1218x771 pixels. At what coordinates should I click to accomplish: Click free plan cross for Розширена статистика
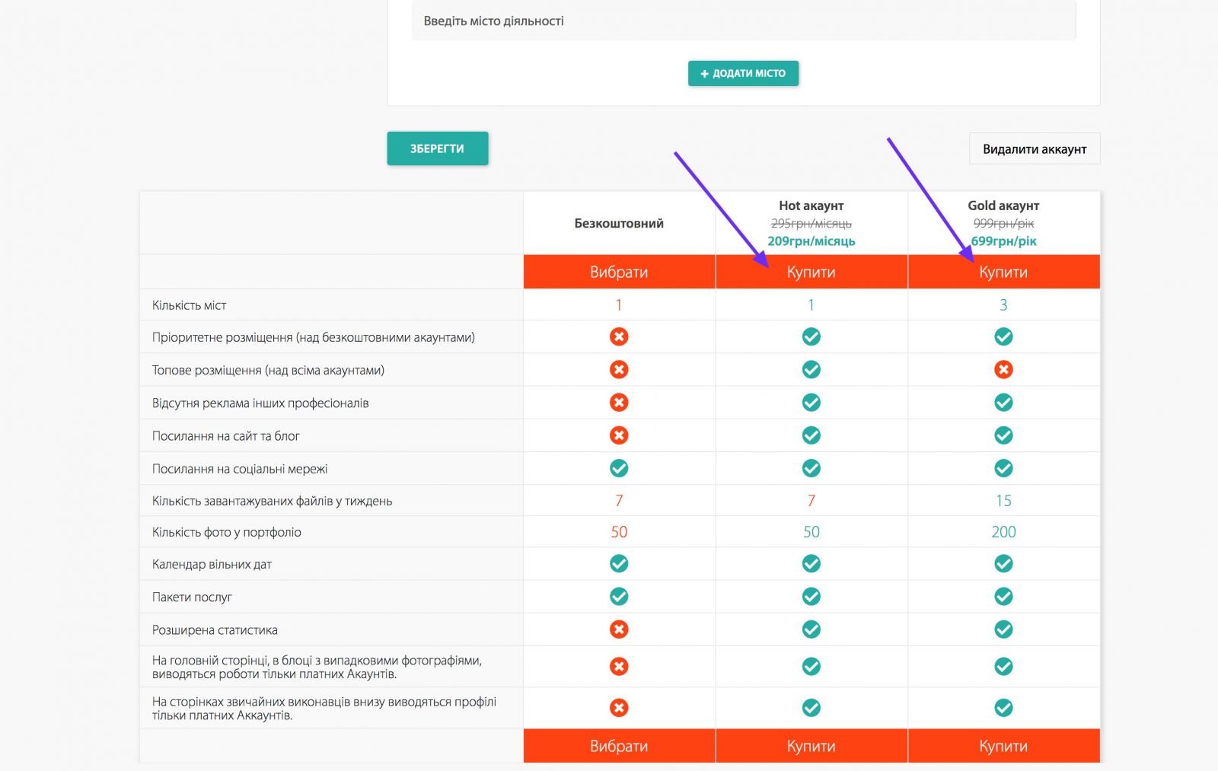619,629
